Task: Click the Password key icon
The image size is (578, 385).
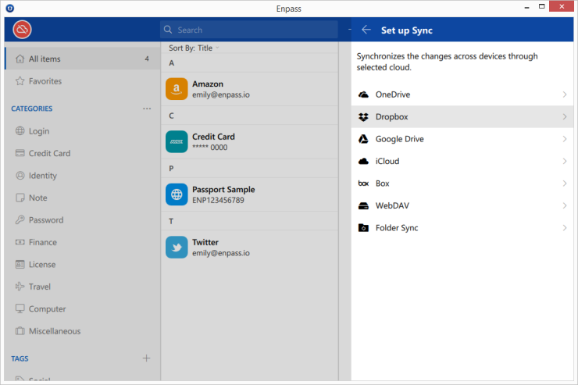Action: pos(20,220)
